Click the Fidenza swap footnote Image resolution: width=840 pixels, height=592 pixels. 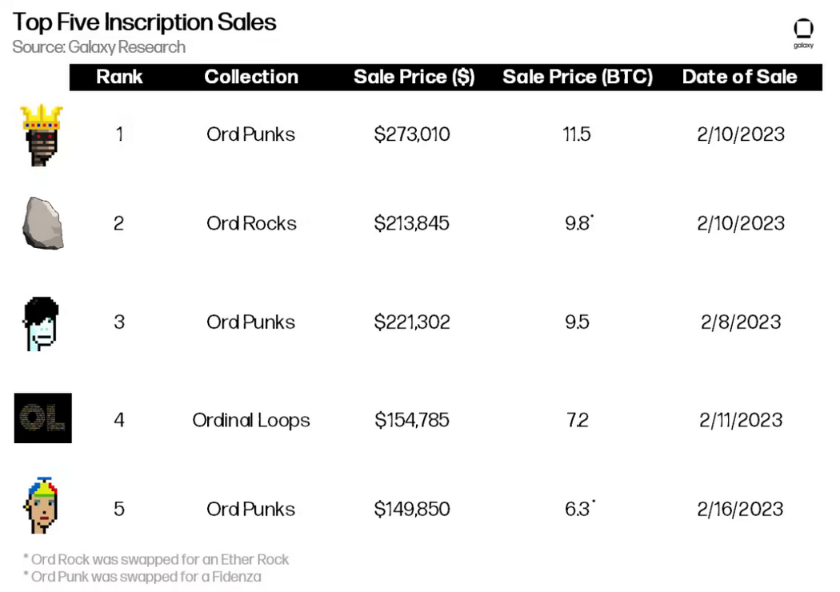(x=142, y=577)
